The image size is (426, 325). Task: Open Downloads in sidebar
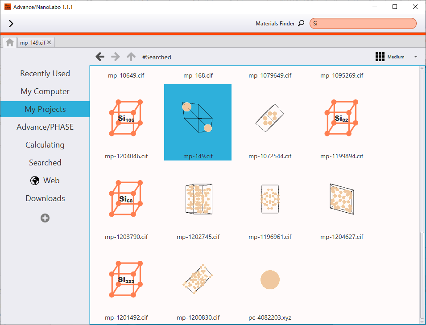coord(45,198)
